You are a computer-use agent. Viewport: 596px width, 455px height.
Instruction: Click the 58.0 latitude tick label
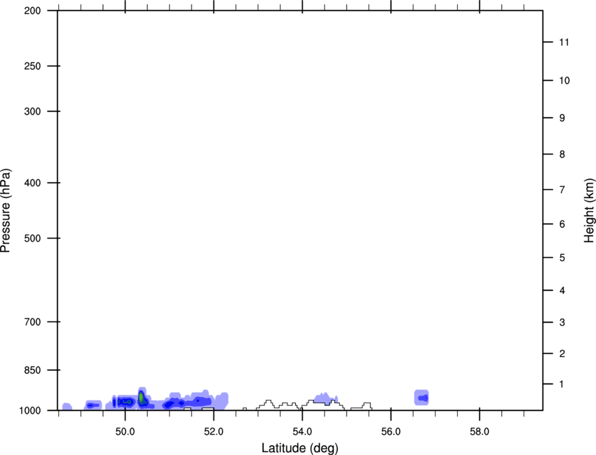480,432
